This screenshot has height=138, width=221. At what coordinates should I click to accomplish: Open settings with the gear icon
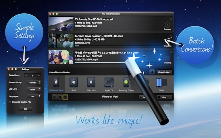point(60,97)
